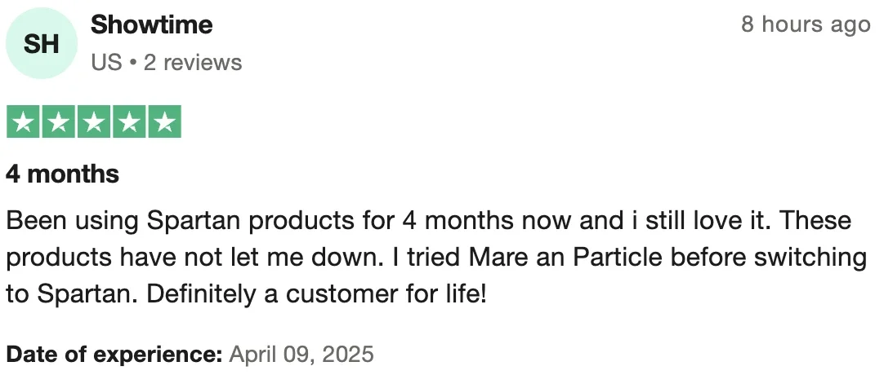The height and width of the screenshot is (375, 884).
Task: Click the fifth green rating star
Action: coord(164,122)
